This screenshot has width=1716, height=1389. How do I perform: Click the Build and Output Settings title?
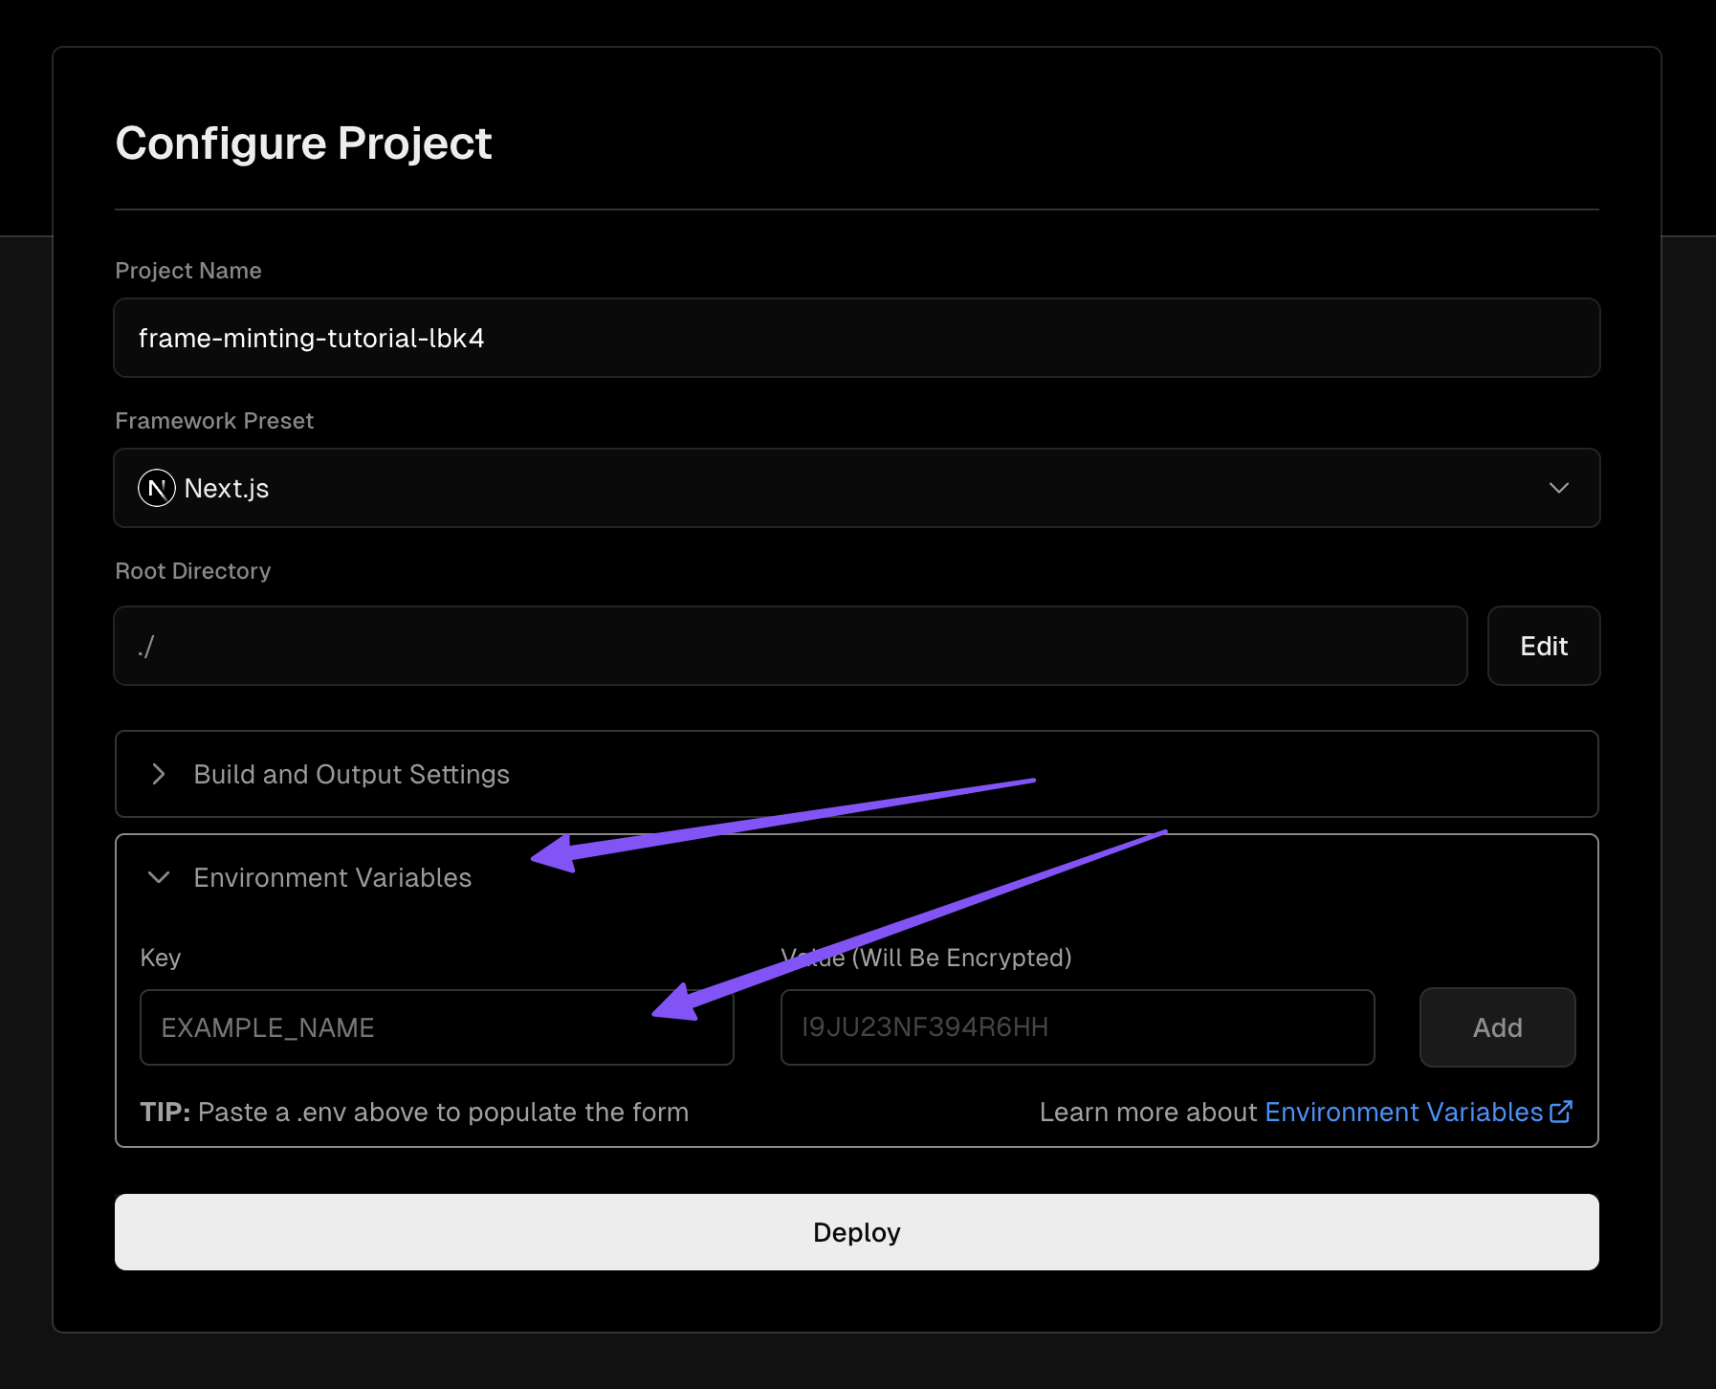click(351, 774)
